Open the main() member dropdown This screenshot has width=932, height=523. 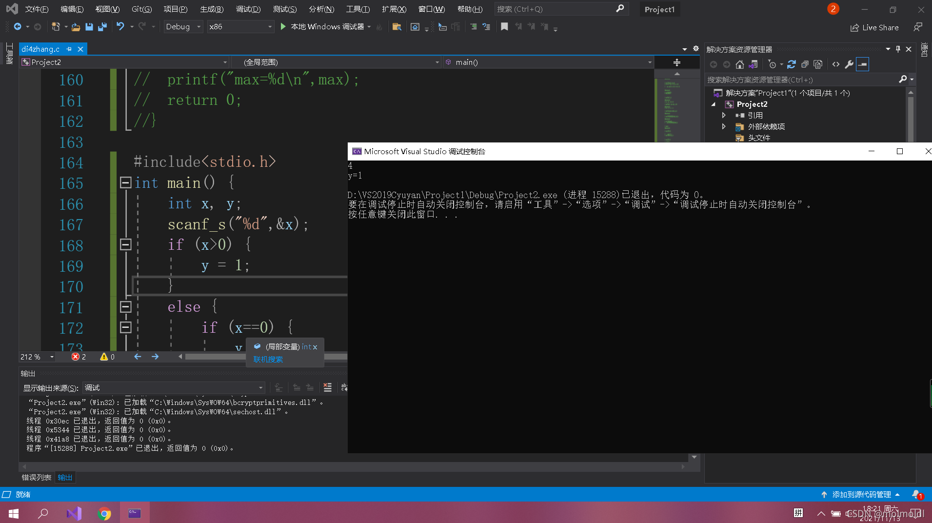(x=548, y=62)
